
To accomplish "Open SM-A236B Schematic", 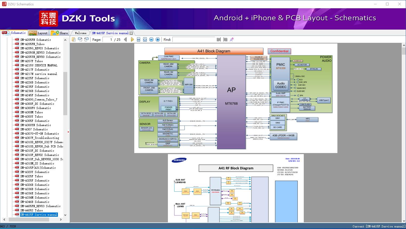I will click(x=35, y=91).
